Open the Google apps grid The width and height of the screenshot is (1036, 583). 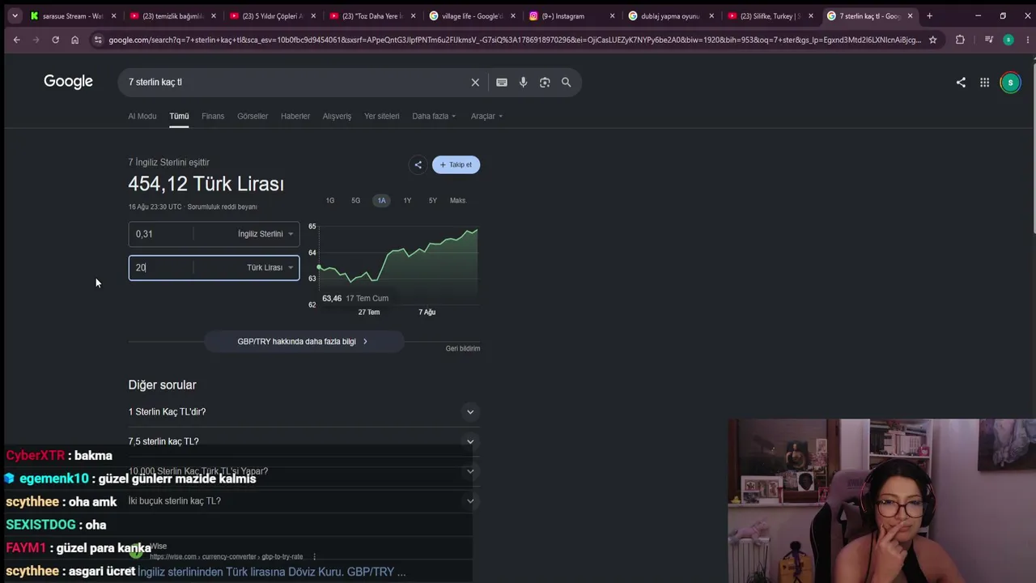click(984, 82)
